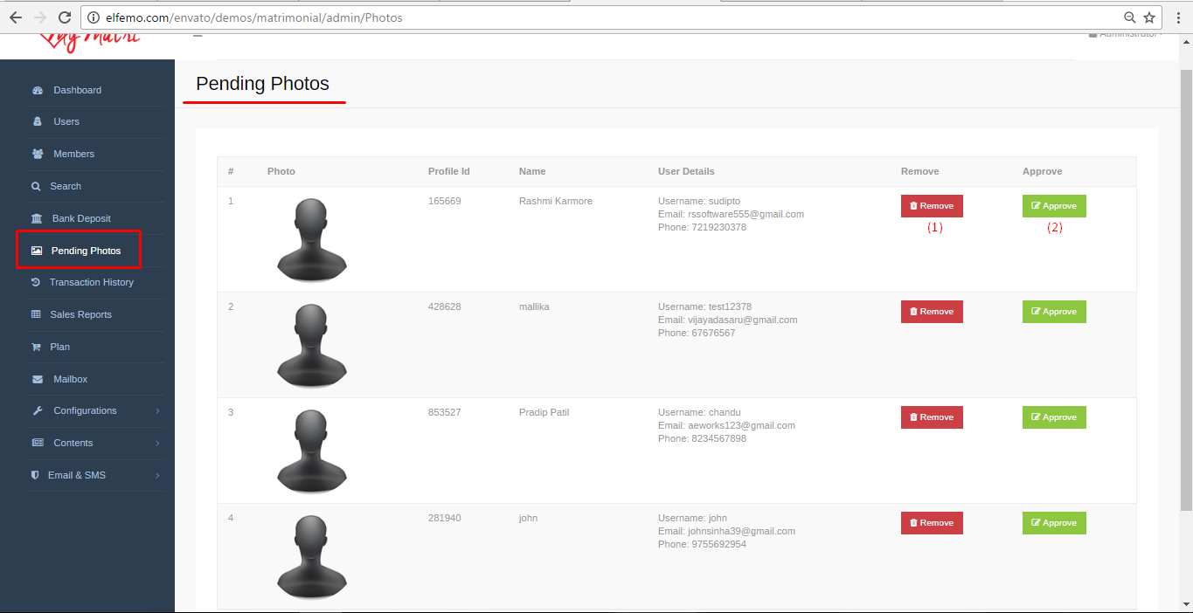Click the Pending Photos image icon
The width and height of the screenshot is (1193, 613).
pyautogui.click(x=37, y=251)
